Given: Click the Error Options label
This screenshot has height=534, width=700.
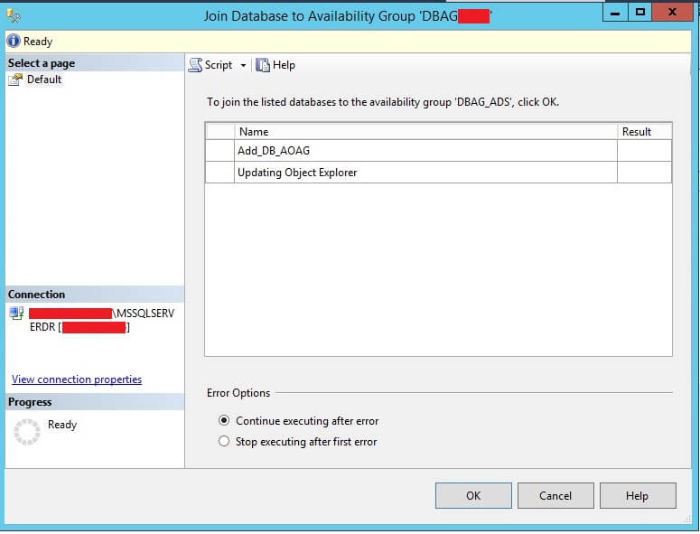Looking at the screenshot, I should pyautogui.click(x=238, y=393).
